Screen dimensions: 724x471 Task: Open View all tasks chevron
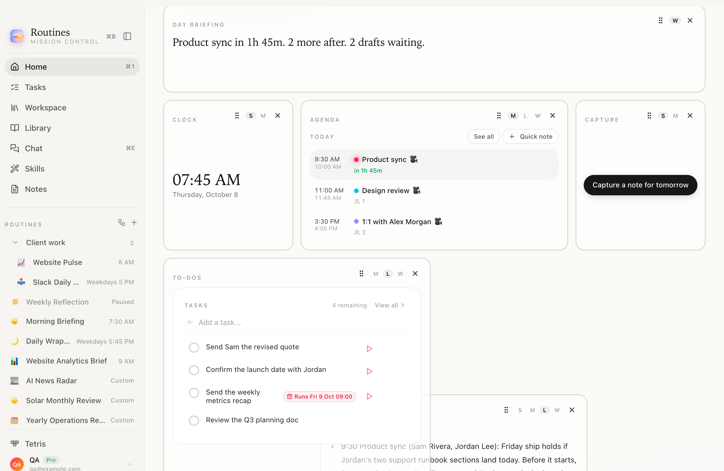403,305
